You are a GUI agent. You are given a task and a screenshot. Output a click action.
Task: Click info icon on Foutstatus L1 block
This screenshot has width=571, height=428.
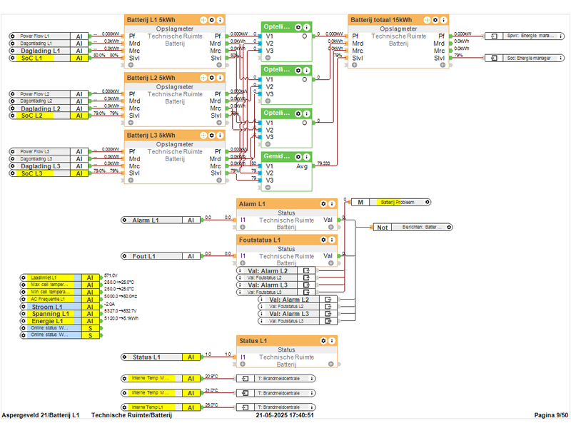pyautogui.click(x=332, y=240)
